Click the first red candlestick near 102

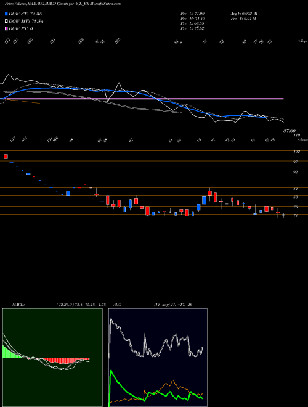[6, 157]
